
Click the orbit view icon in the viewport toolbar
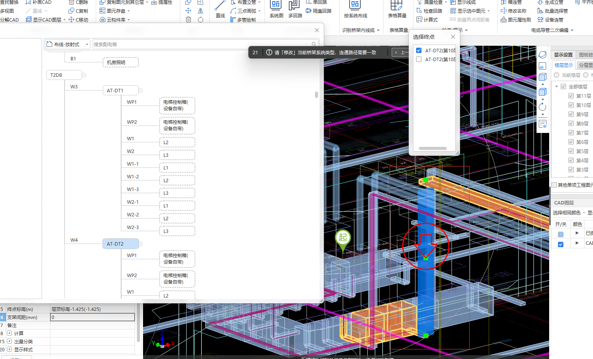543,55
